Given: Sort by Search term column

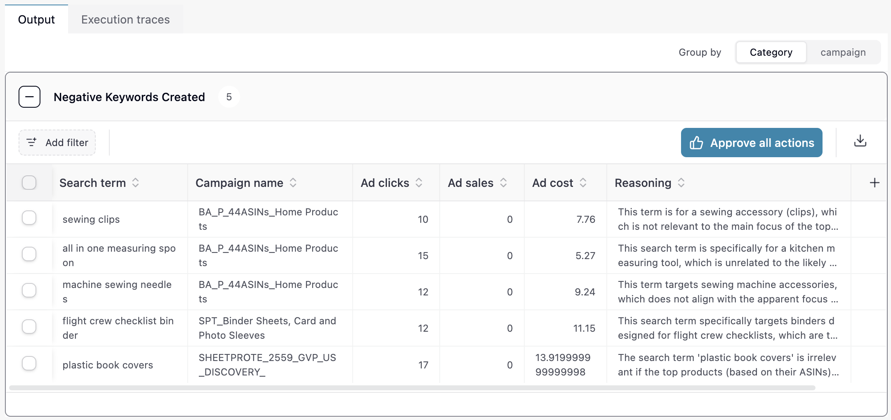Looking at the screenshot, I should coord(135,183).
